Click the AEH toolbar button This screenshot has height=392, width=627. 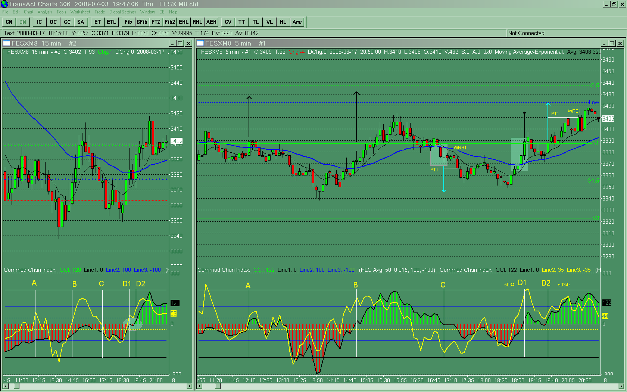coord(211,22)
